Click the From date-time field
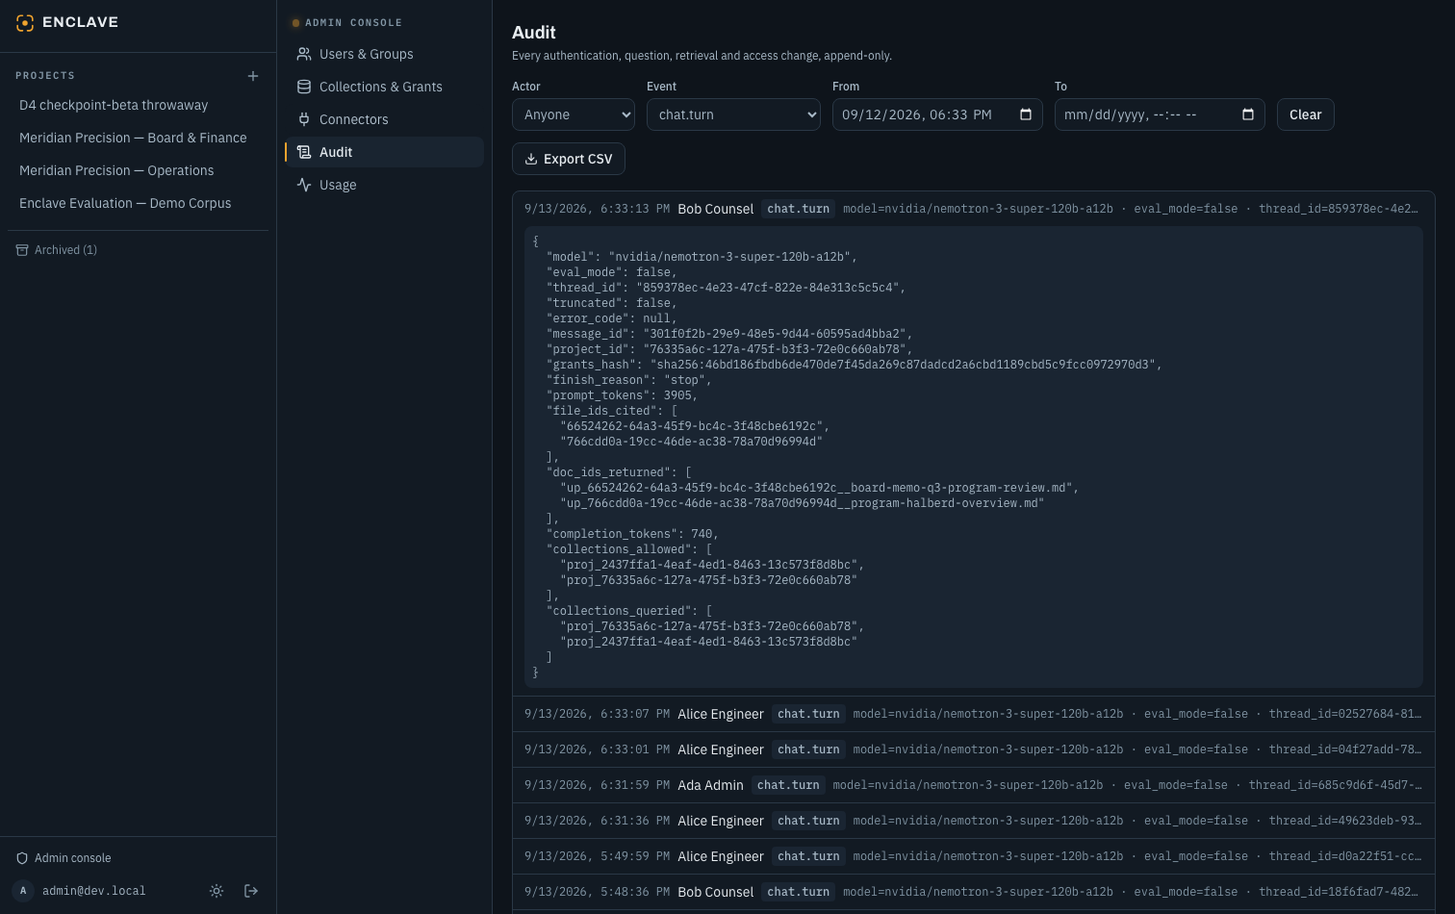1455x914 pixels. click(937, 114)
